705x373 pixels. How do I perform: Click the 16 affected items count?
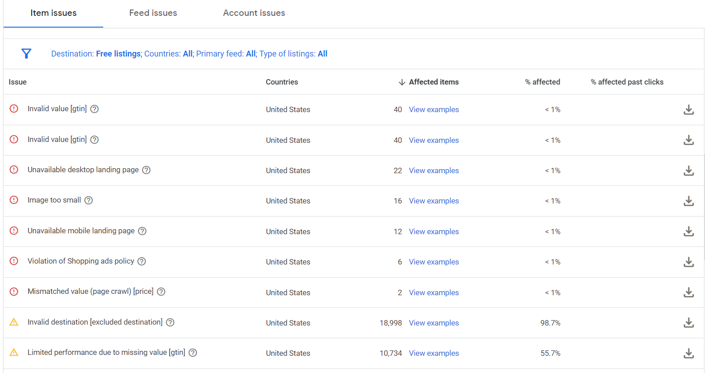pyautogui.click(x=398, y=201)
